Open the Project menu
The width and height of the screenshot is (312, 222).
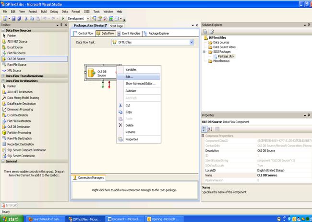pyautogui.click(x=33, y=12)
